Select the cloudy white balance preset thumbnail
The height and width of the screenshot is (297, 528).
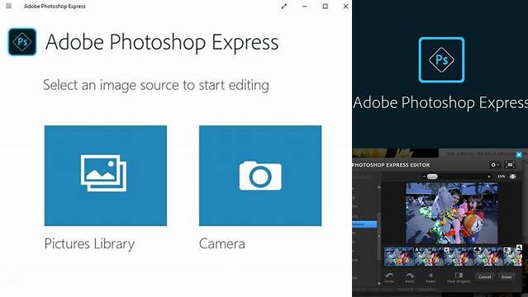click(488, 257)
